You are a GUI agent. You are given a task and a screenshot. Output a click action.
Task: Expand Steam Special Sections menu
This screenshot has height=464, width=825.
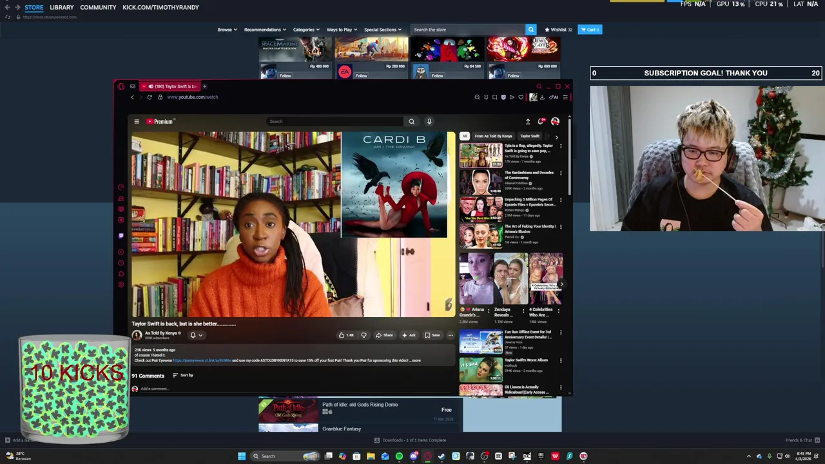coord(382,30)
